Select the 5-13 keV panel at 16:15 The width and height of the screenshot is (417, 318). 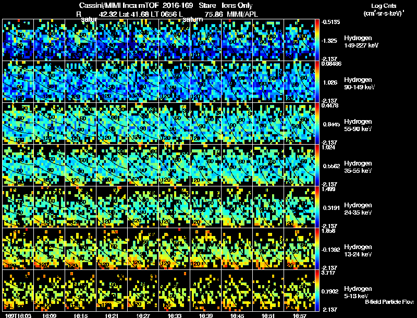pos(81,290)
